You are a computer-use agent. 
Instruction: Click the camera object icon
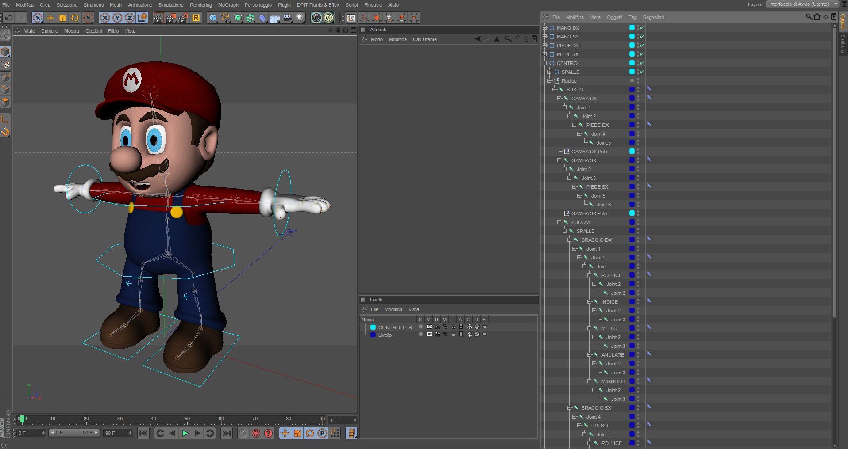pos(288,18)
